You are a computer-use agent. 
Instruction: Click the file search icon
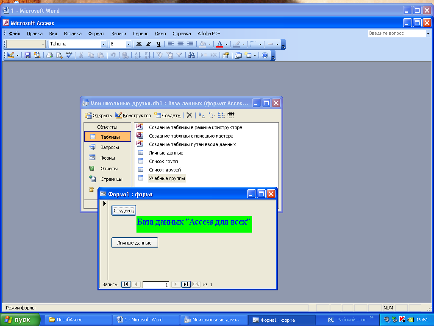[37, 55]
